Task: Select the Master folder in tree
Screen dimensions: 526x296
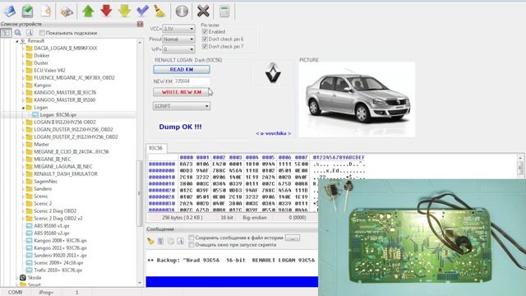Action: point(41,145)
